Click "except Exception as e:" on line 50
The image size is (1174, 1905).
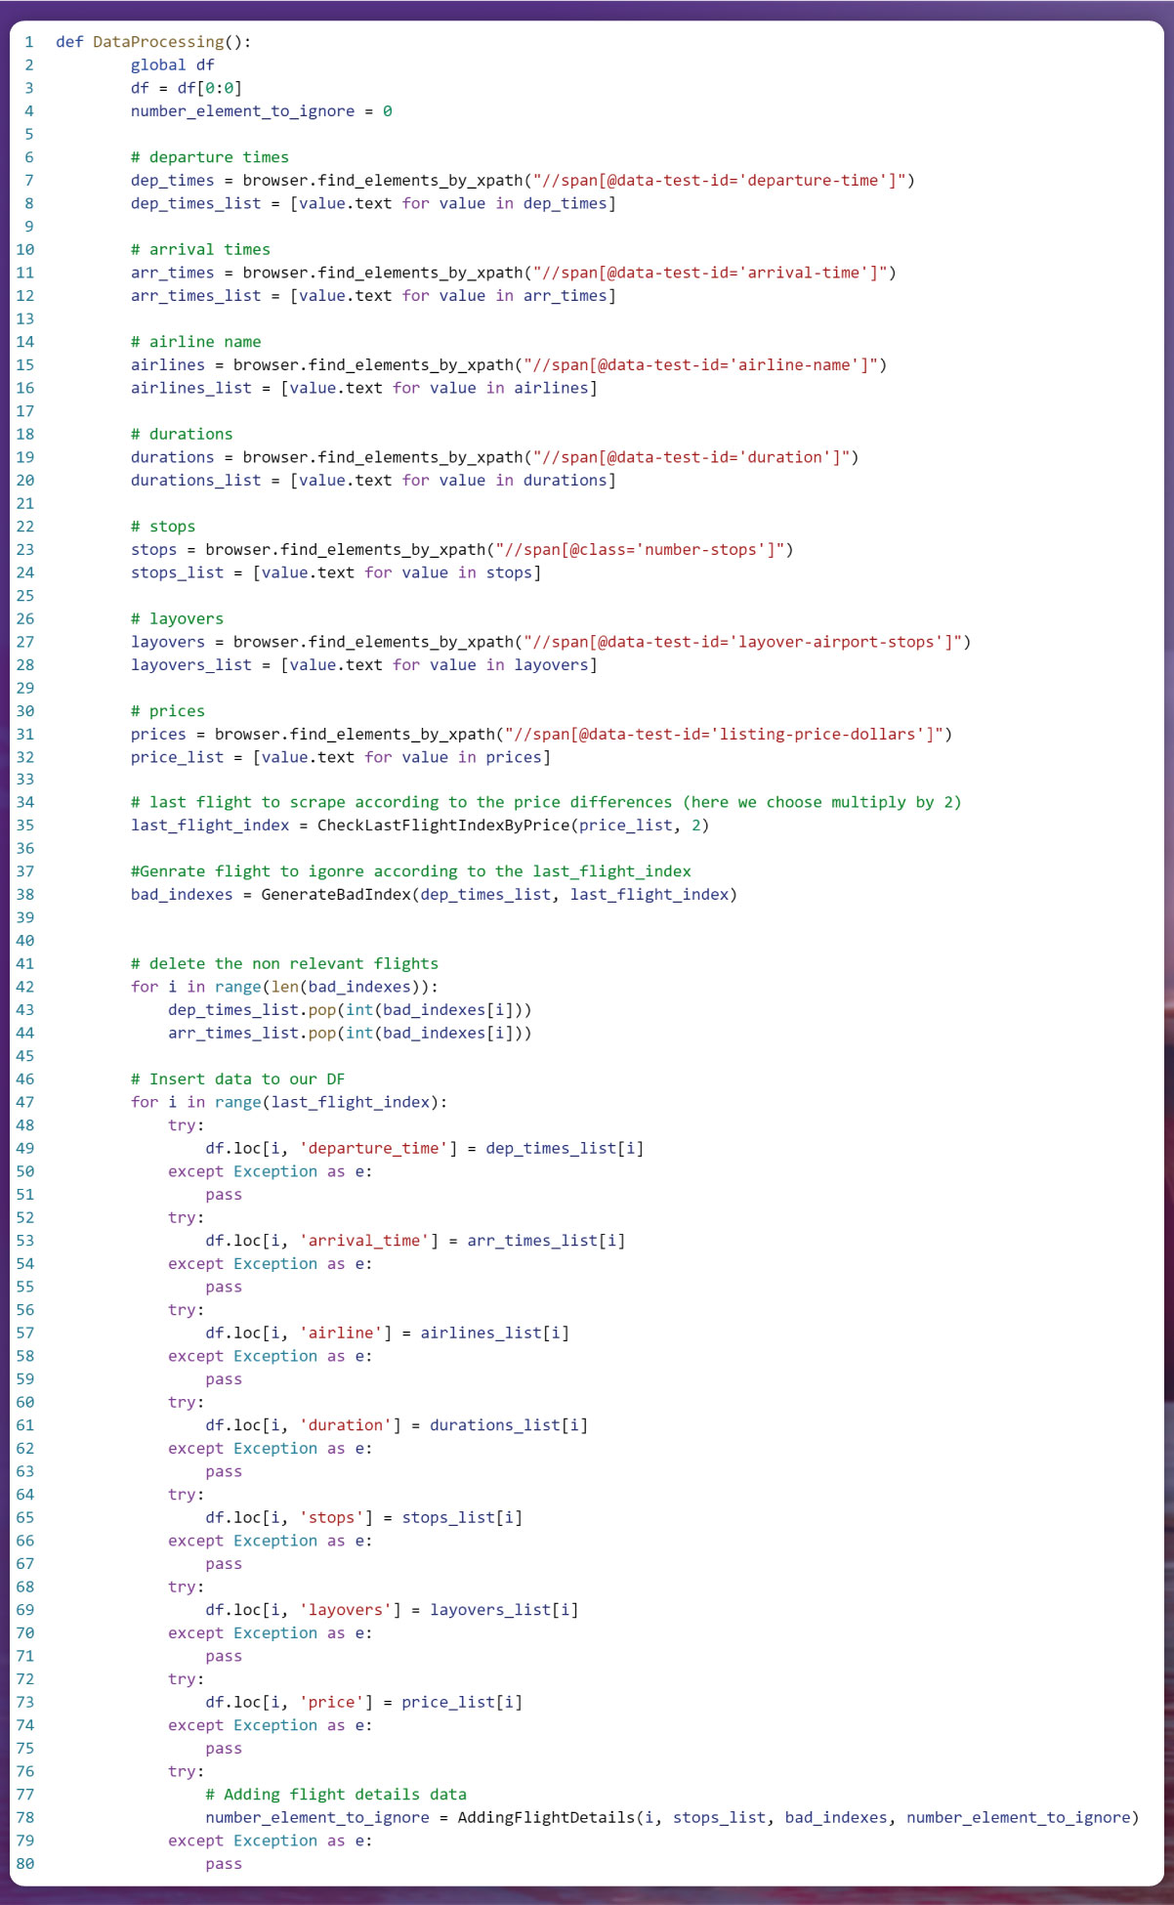[271, 1172]
